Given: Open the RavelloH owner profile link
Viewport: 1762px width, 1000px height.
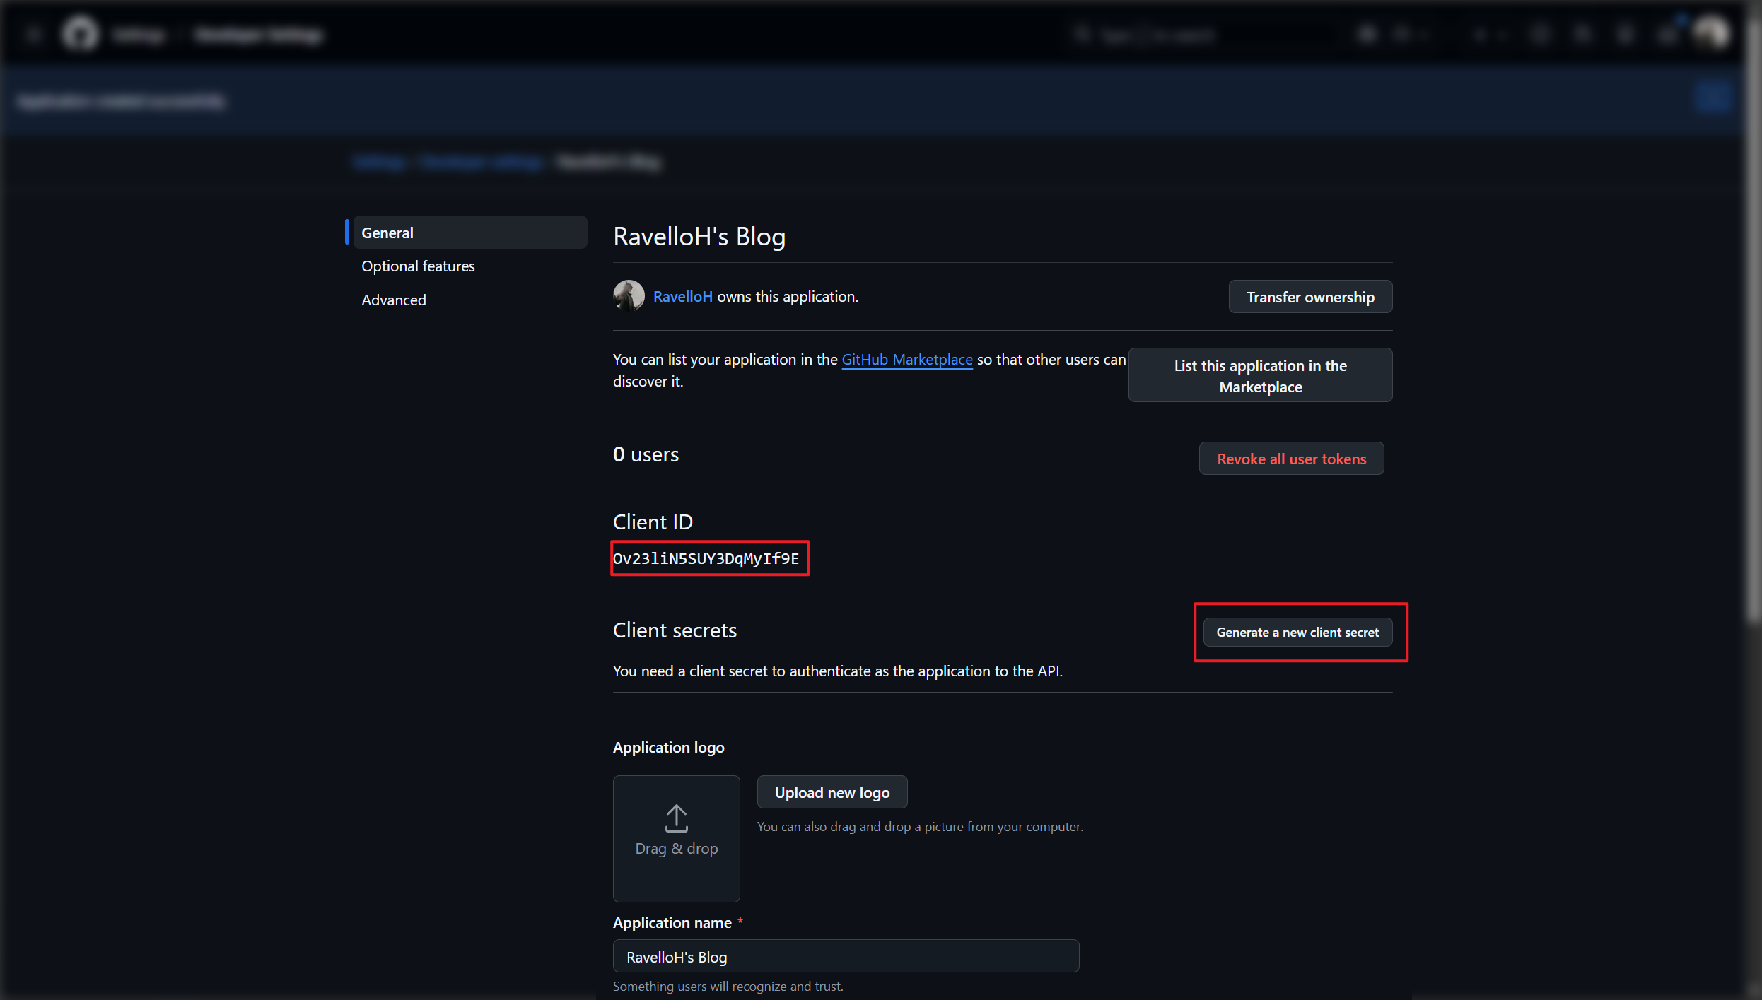Looking at the screenshot, I should click(x=682, y=297).
